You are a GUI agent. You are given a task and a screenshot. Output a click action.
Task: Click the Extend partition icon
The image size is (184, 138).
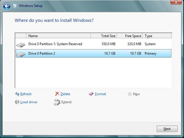tap(57, 102)
